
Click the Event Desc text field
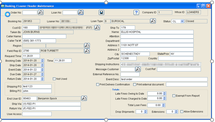pos(164,79)
